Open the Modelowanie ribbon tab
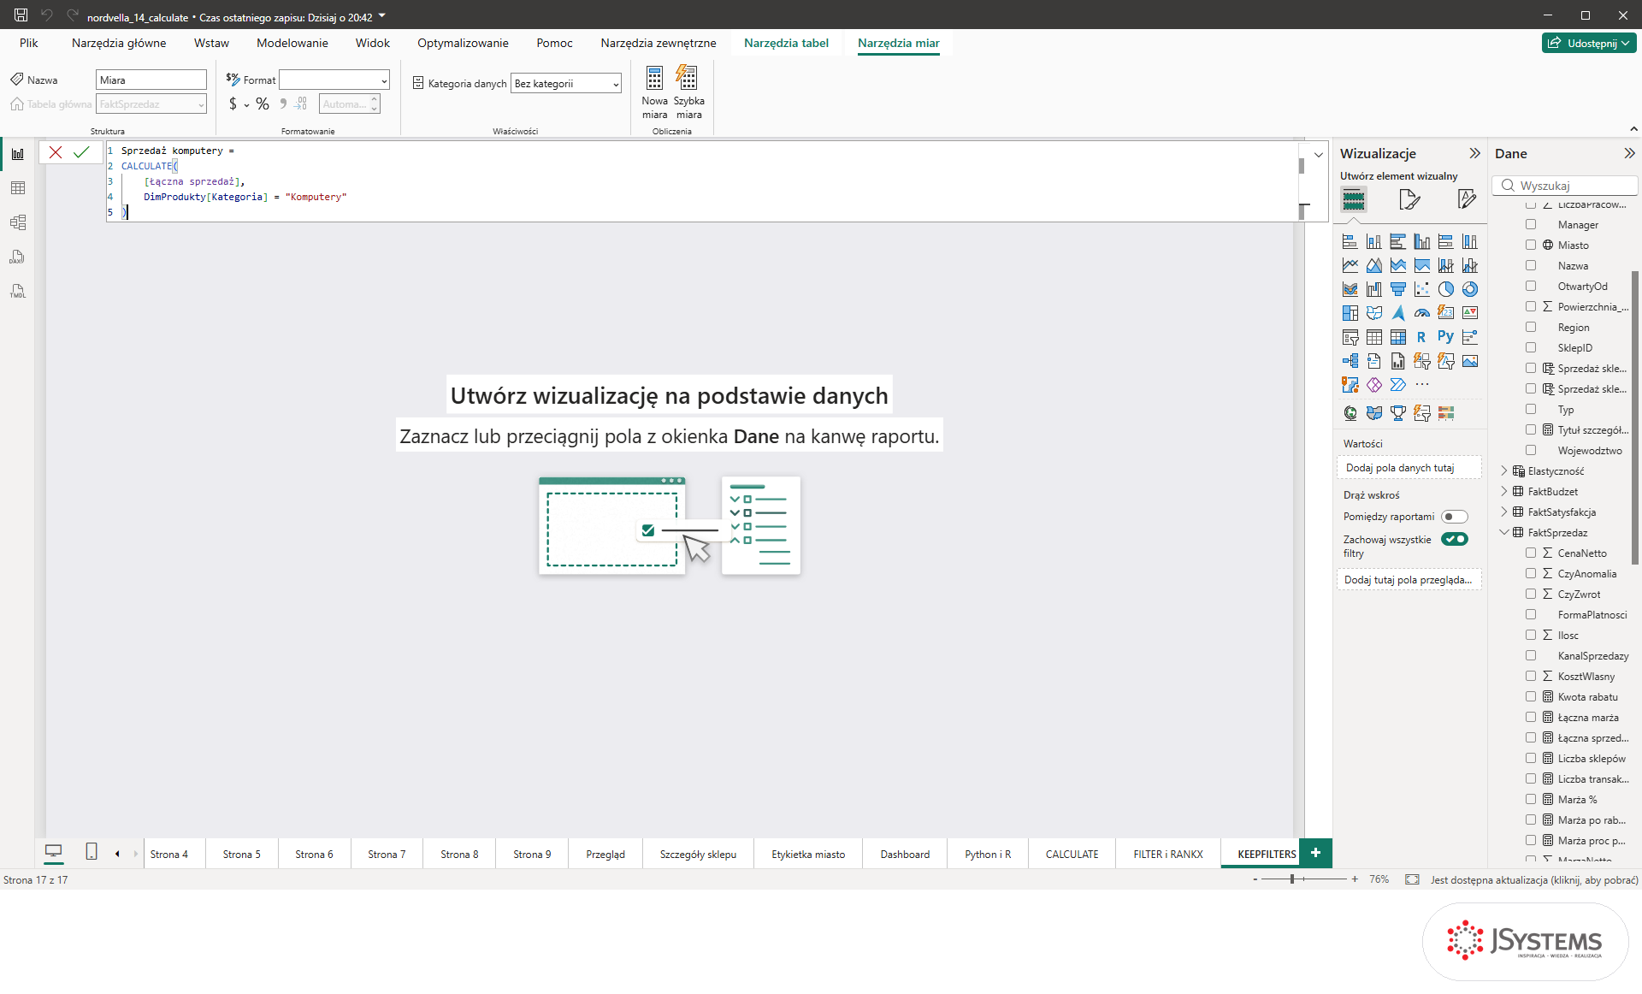 pyautogui.click(x=292, y=43)
